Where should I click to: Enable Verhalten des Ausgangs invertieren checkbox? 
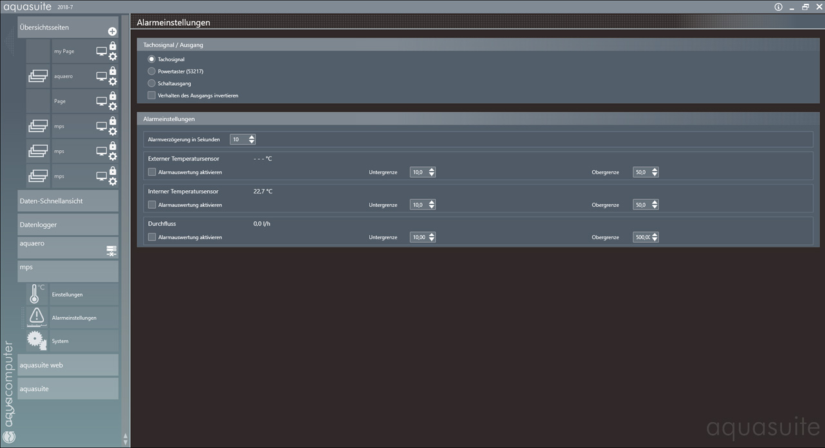tap(152, 95)
